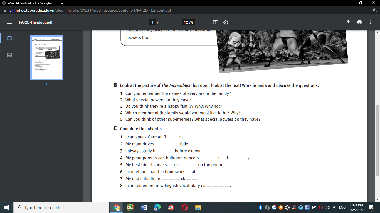Click the sentence 'I can speak German fl'

[x=161, y=137]
